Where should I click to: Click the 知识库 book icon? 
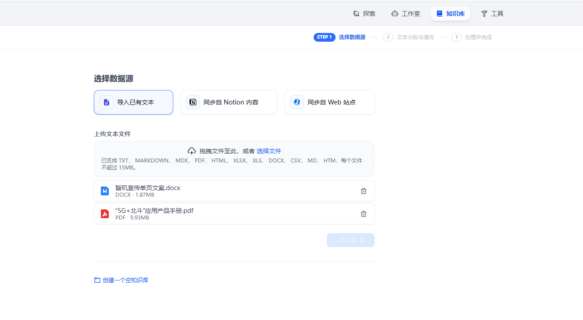(x=440, y=14)
